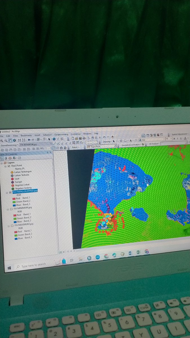Screen dimensions: 190x338
Task: Click the Lahan Terbangun symbol swatch
Action: pyautogui.click(x=12, y=172)
